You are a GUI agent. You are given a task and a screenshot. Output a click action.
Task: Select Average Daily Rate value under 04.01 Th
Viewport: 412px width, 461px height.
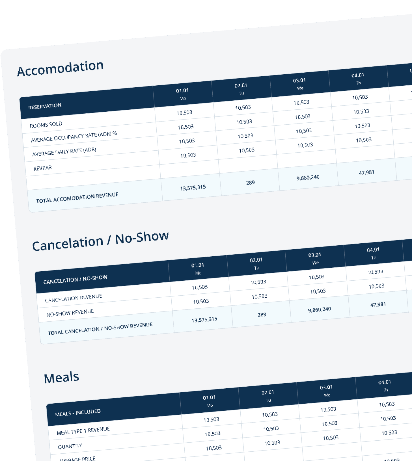pos(363,126)
